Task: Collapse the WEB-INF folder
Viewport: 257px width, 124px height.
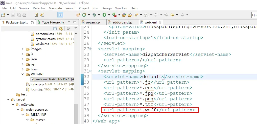Action: 23,74
